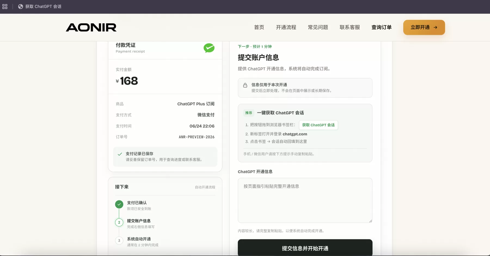The height and width of the screenshot is (256, 490).
Task: Click the 订单号 label
Action: click(121, 137)
